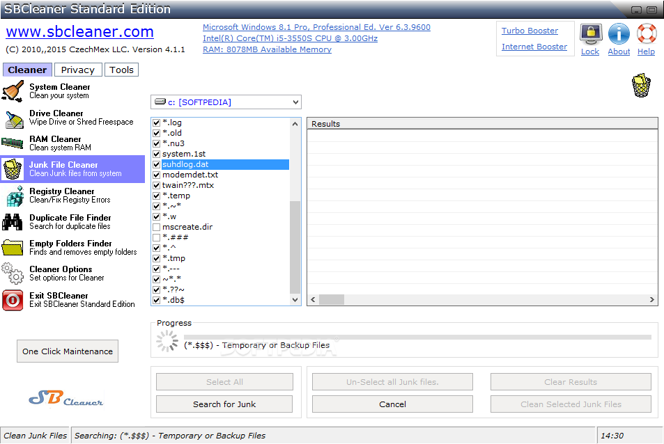Click Clean Selected Junk Files button
Image resolution: width=664 pixels, height=444 pixels.
(x=571, y=404)
